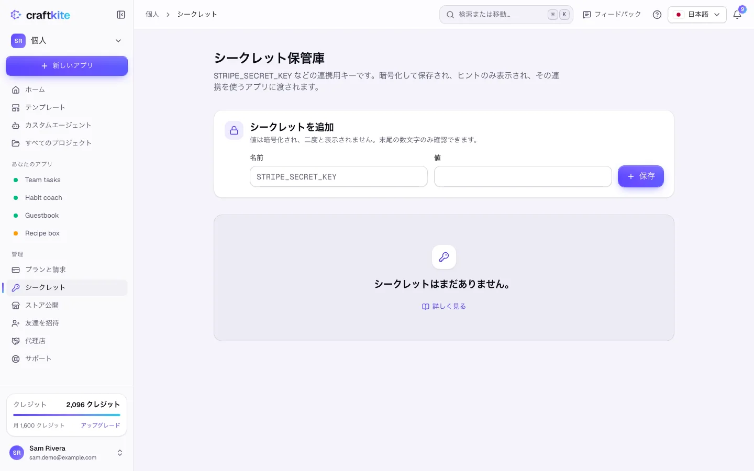This screenshot has width=754, height=471.
Task: Open 代理店 in the sidebar
Action: point(66,341)
